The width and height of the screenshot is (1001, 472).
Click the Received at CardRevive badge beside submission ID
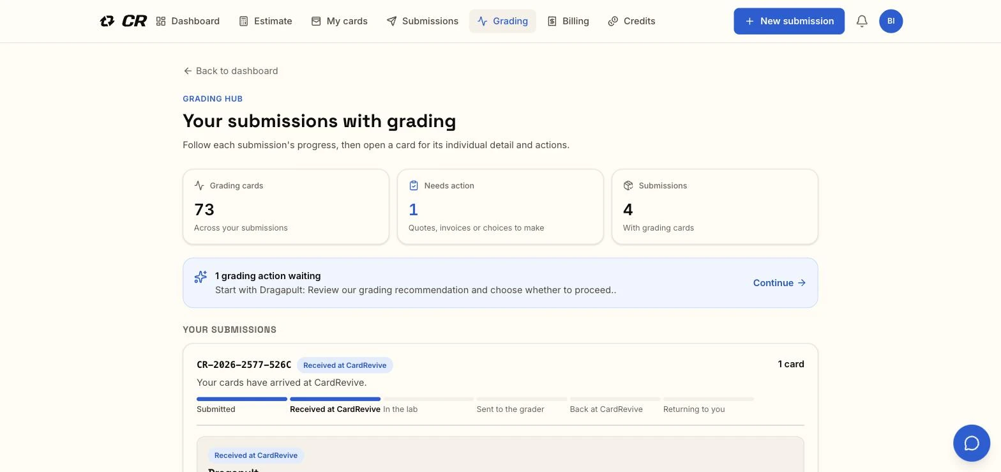345,365
